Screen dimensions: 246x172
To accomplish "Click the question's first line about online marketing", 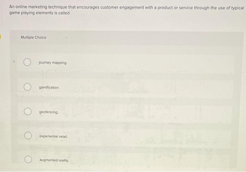I will pos(127,7).
